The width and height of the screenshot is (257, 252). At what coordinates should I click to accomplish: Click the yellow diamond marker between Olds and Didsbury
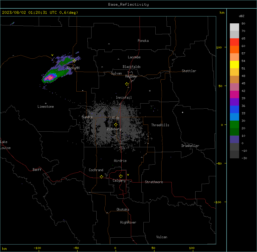pos(116,125)
